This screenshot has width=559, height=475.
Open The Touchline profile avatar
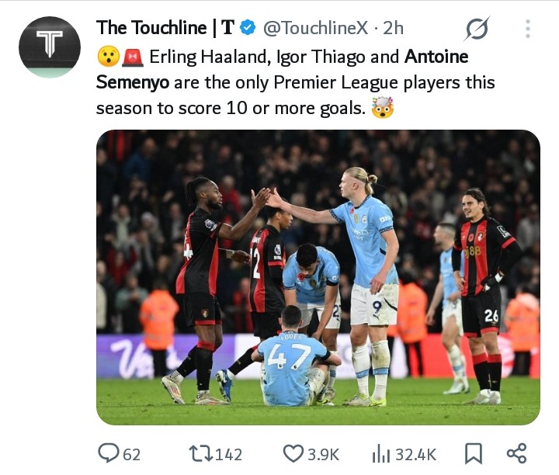[x=50, y=47]
